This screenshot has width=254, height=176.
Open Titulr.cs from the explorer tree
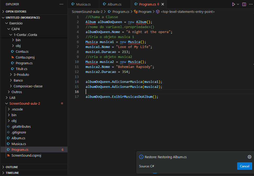(x=21, y=69)
